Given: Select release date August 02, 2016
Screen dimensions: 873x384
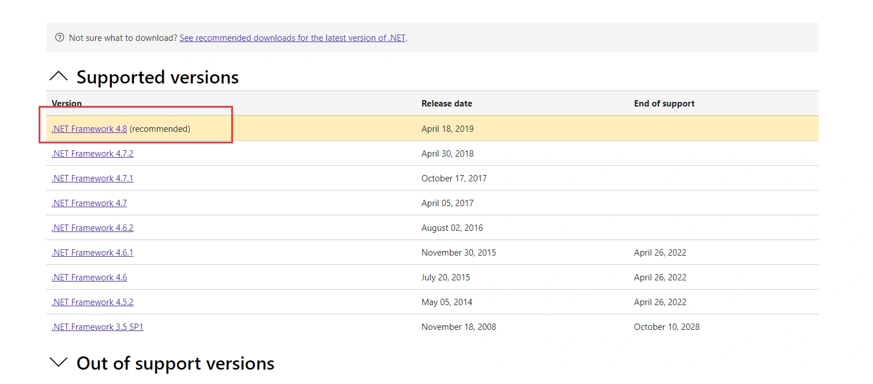Looking at the screenshot, I should [452, 228].
